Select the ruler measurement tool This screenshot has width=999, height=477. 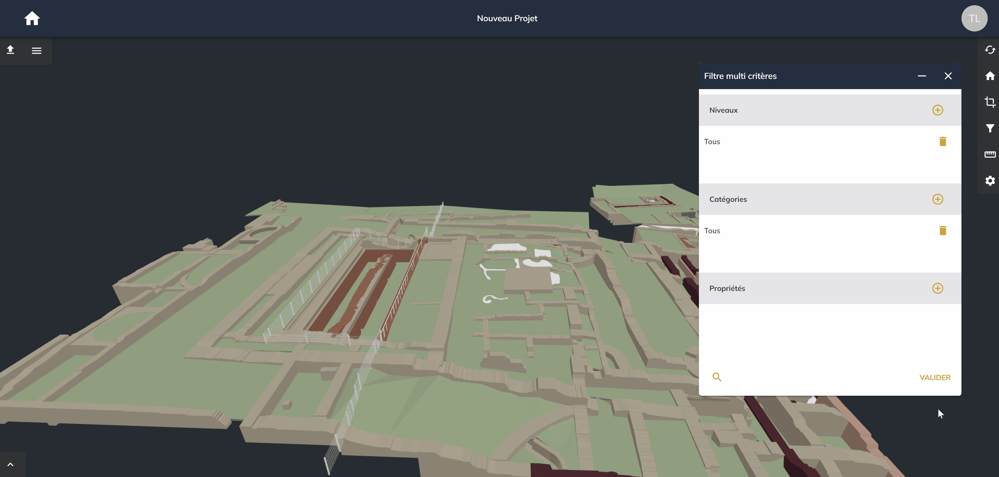(x=990, y=154)
